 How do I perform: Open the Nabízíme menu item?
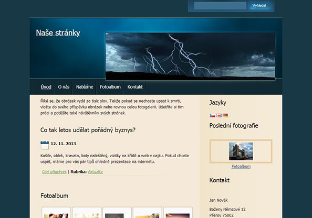pos(85,87)
